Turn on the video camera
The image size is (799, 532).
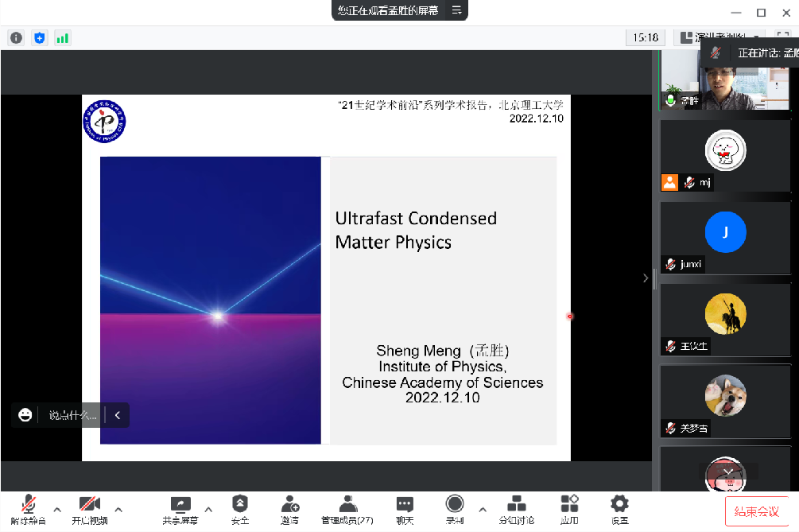89,506
